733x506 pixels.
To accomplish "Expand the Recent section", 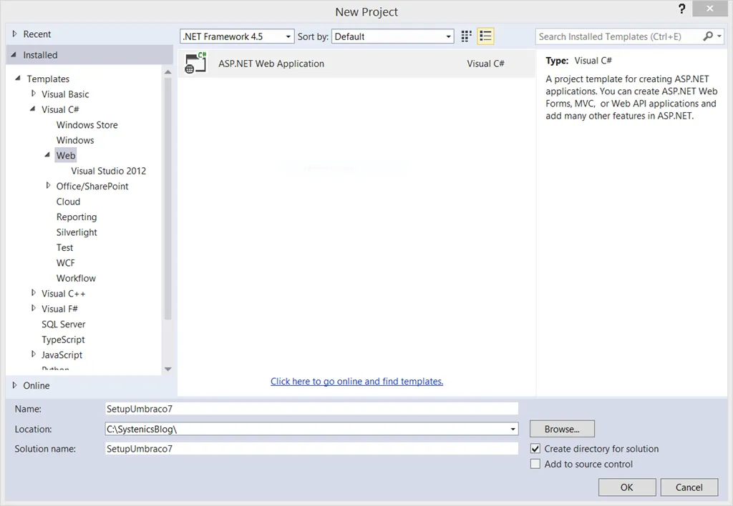I will point(15,34).
